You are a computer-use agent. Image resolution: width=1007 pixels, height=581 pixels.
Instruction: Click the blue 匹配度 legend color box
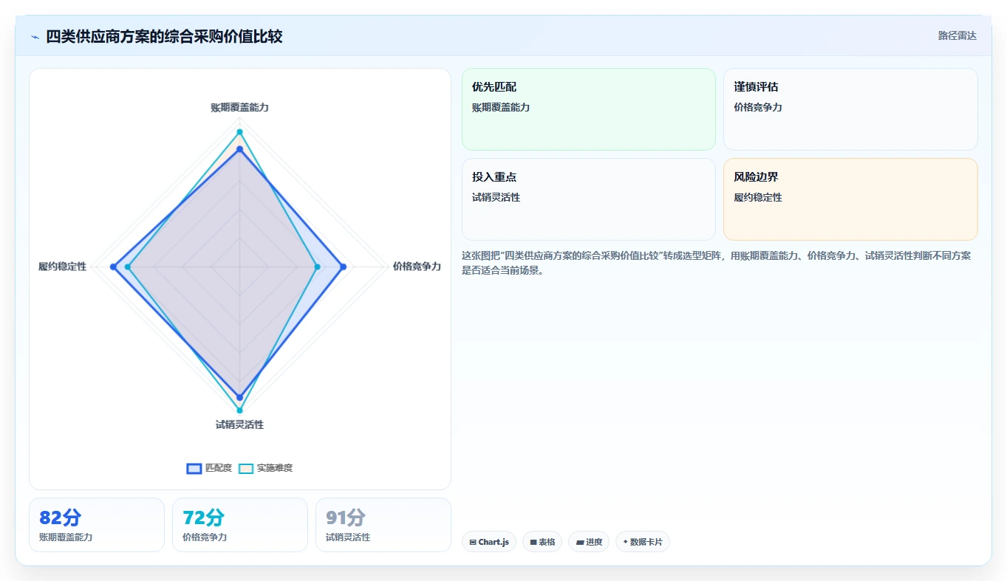pyautogui.click(x=194, y=468)
